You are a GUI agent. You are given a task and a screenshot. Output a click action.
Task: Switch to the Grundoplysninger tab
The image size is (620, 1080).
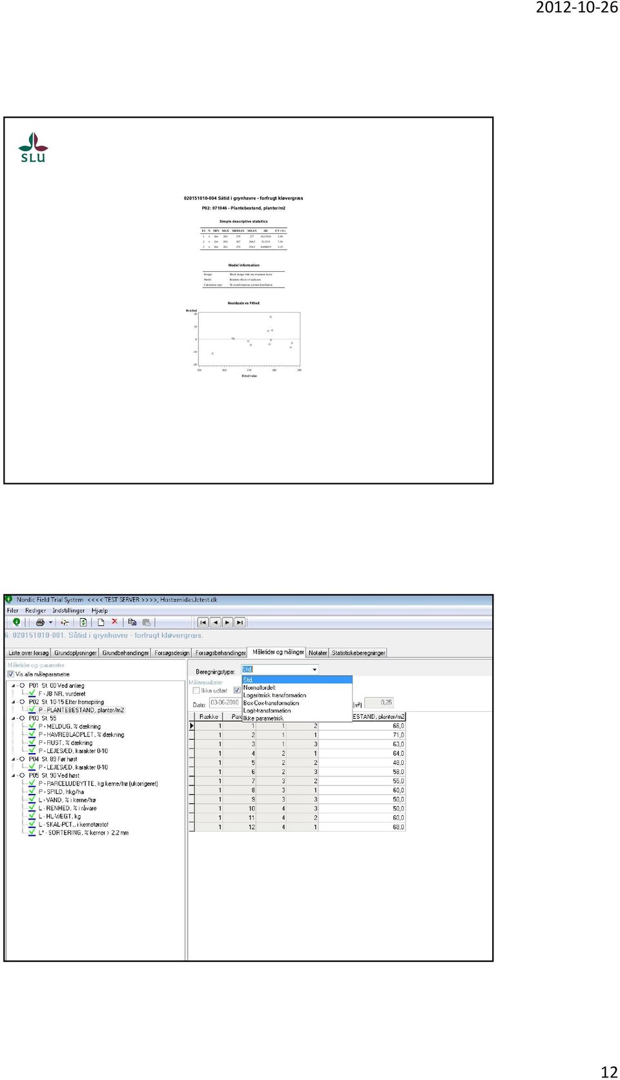[75, 653]
